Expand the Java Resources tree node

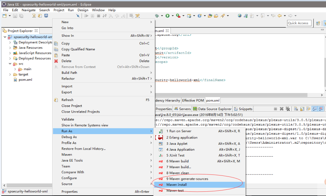click(10, 48)
